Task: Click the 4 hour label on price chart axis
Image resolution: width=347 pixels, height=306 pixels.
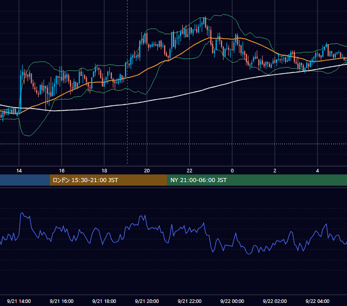Action: coord(317,171)
